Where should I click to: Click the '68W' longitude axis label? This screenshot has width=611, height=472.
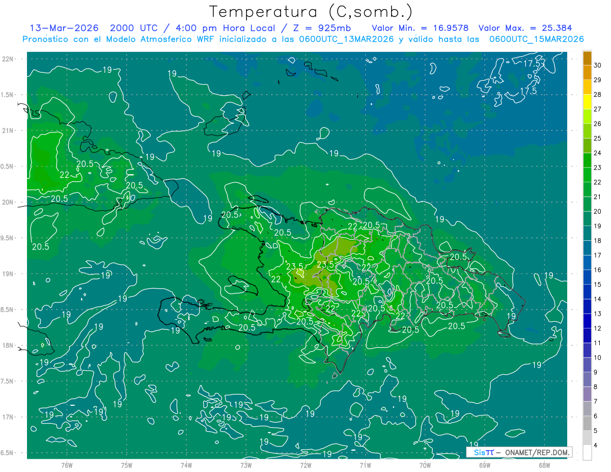coord(544,465)
